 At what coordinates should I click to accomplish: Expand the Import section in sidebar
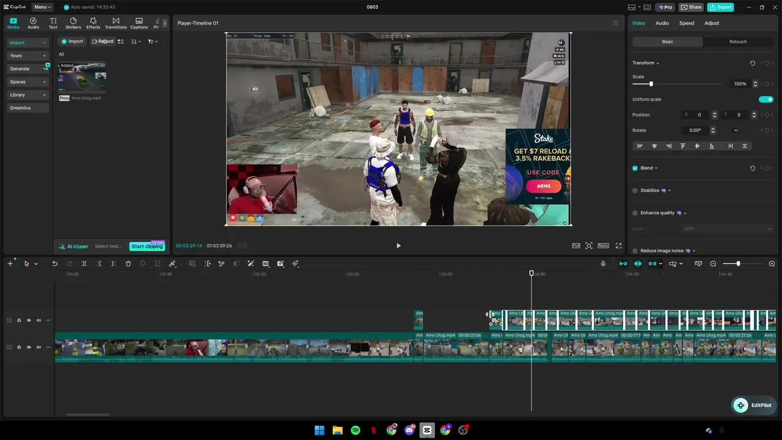coord(27,43)
